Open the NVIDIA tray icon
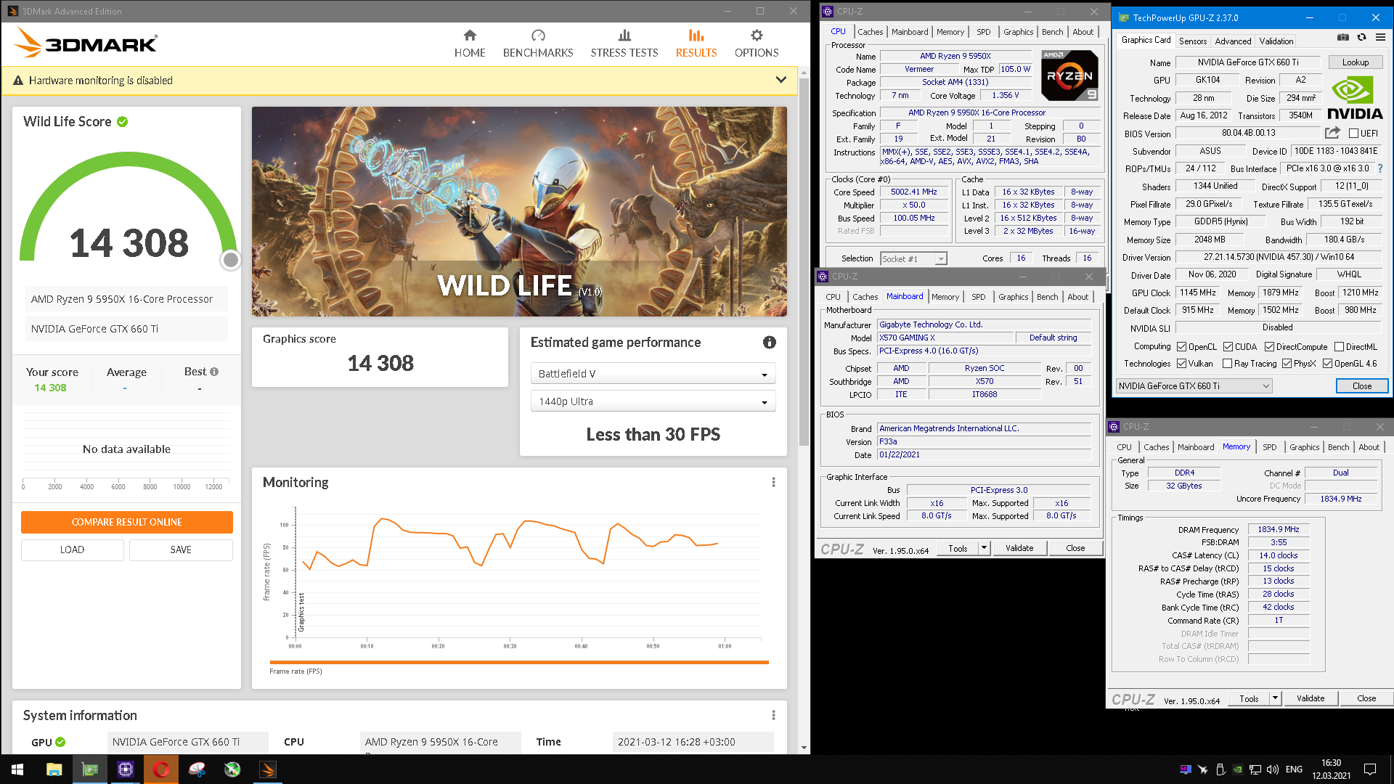The image size is (1394, 784). pyautogui.click(x=1237, y=769)
